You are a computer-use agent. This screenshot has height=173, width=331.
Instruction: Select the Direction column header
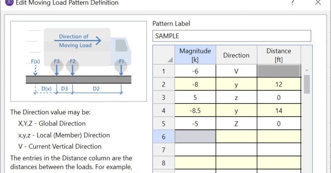(236, 55)
